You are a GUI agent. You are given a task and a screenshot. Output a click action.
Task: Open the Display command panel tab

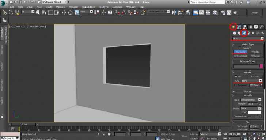tap(256, 27)
